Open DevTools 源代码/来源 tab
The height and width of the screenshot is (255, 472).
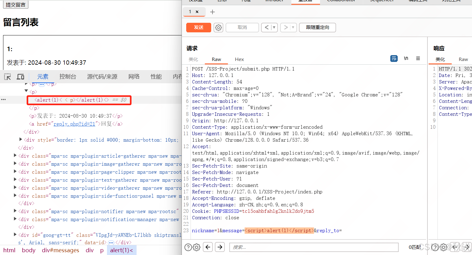102,77
